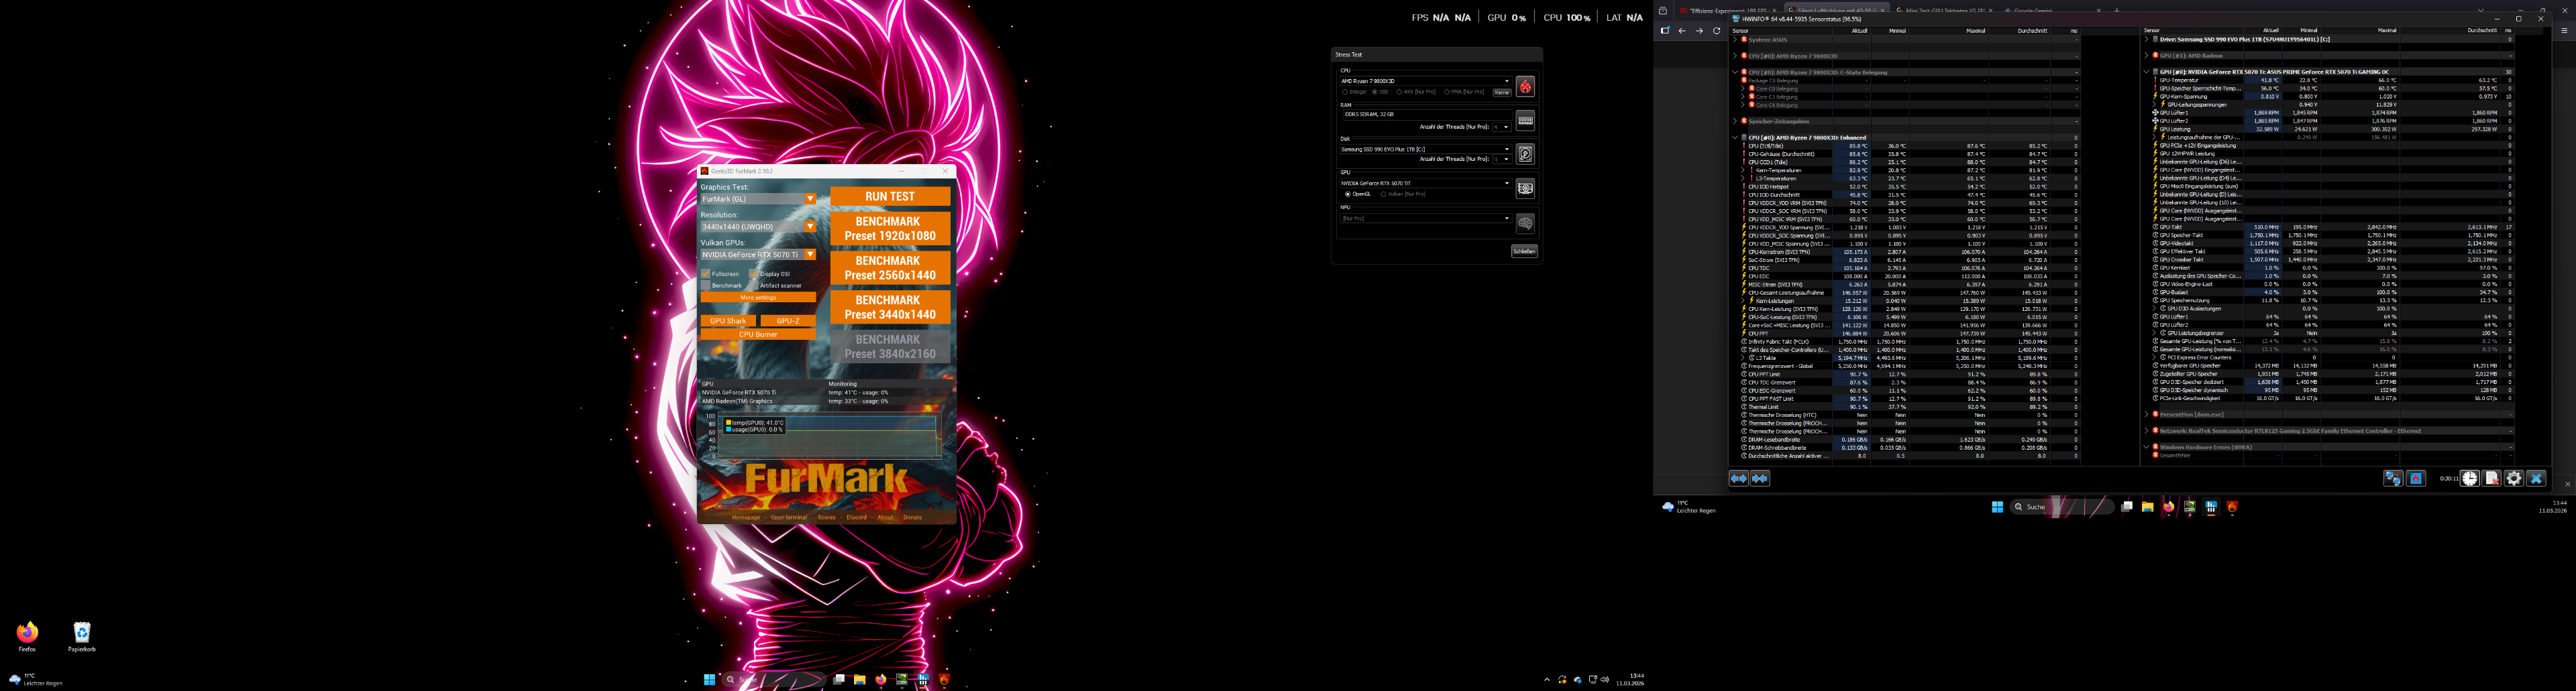
Task: Open the browser hamburger menu
Action: click(x=2564, y=31)
